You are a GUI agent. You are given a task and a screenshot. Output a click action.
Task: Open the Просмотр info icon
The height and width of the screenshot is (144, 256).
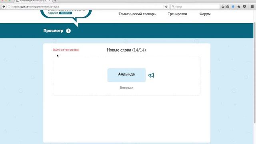[68, 31]
